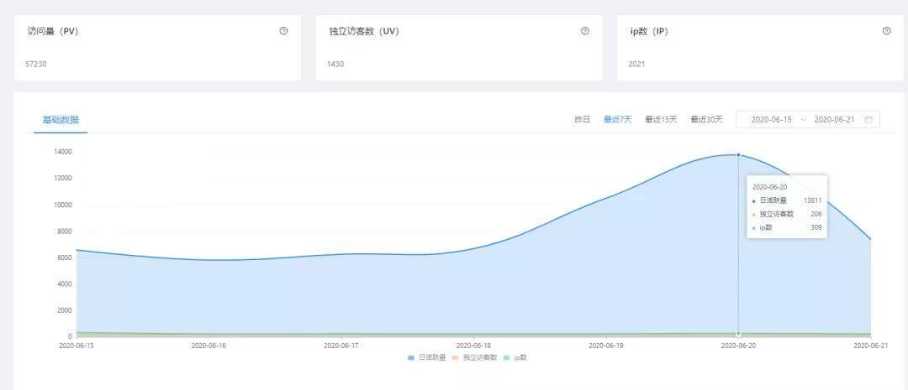The image size is (908, 390).
Task: Click the peak data point on 2020-06-20
Action: click(738, 155)
